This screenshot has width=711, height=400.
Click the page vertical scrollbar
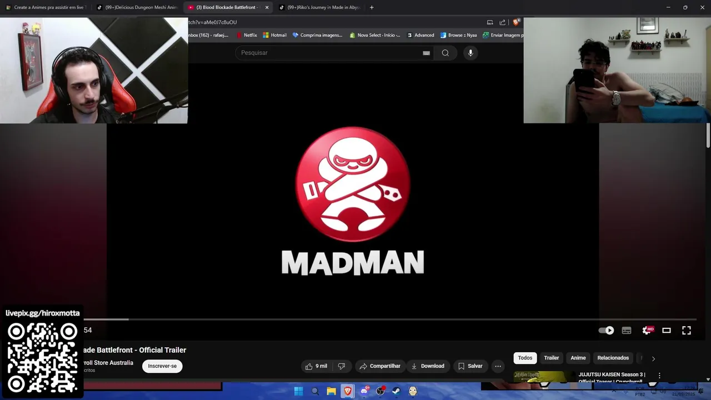(708, 136)
